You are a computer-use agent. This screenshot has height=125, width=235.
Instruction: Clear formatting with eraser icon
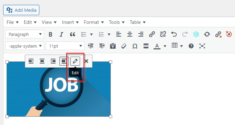pos(124,46)
